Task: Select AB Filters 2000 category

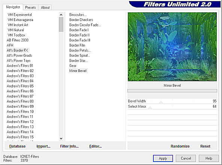Action: (18, 40)
